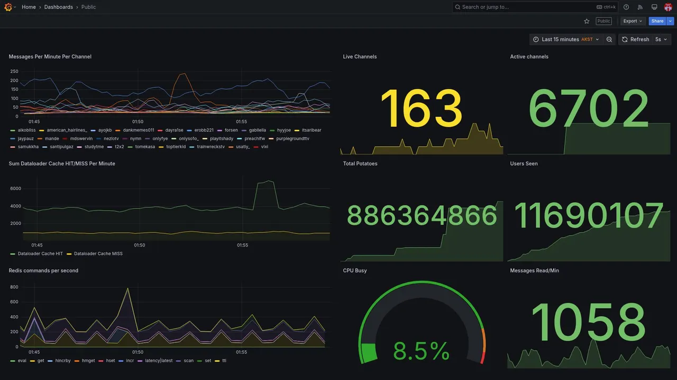Screen dimensions: 677x380
Task: Open the user profile avatar
Action: [x=668, y=7]
